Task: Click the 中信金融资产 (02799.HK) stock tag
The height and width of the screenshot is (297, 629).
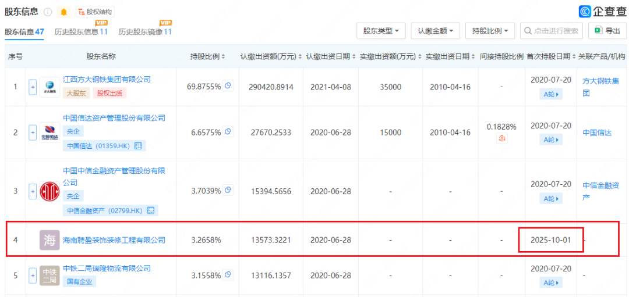Action: click(110, 210)
